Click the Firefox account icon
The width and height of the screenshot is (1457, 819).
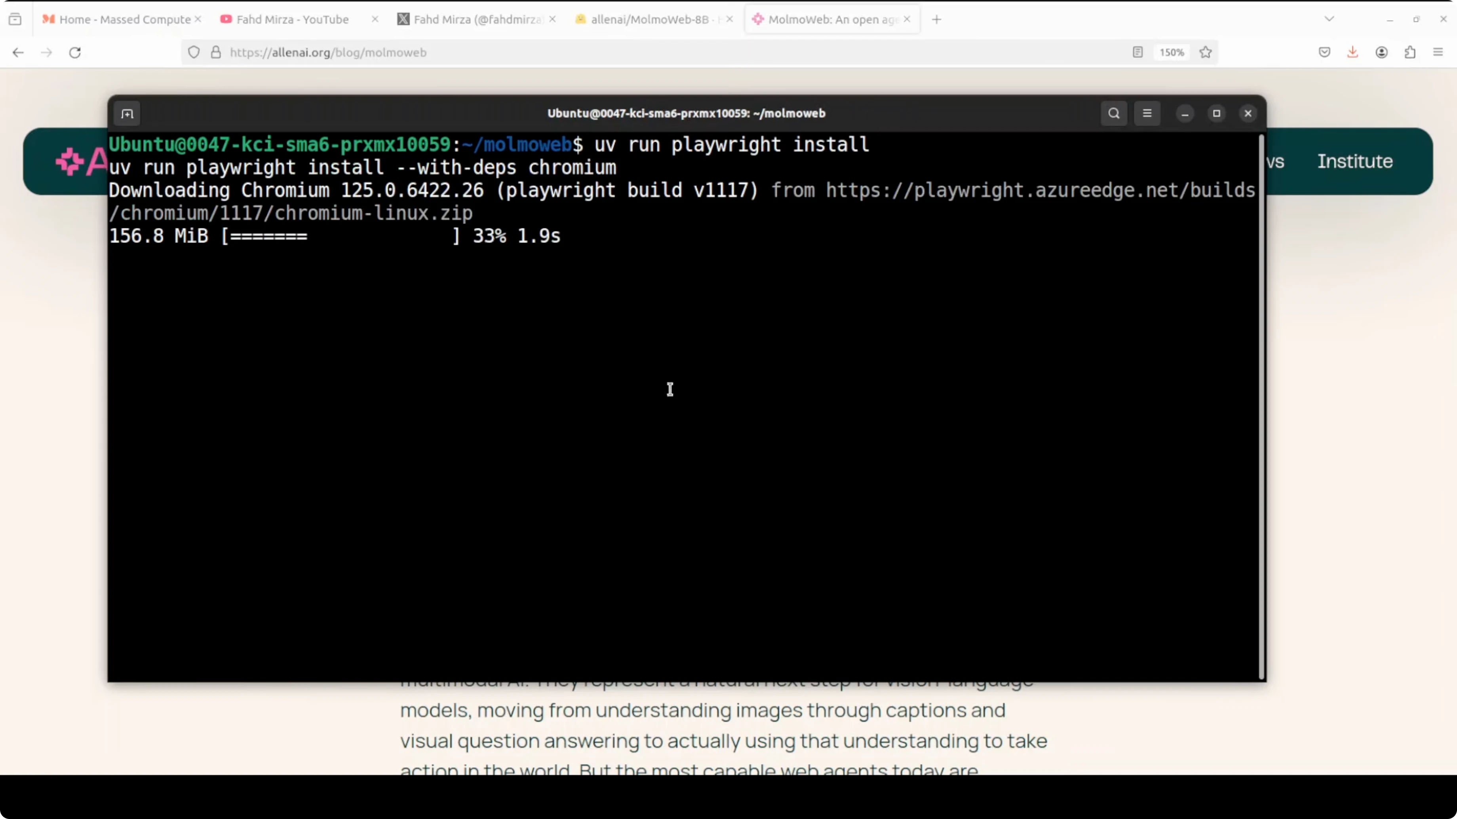(1381, 53)
